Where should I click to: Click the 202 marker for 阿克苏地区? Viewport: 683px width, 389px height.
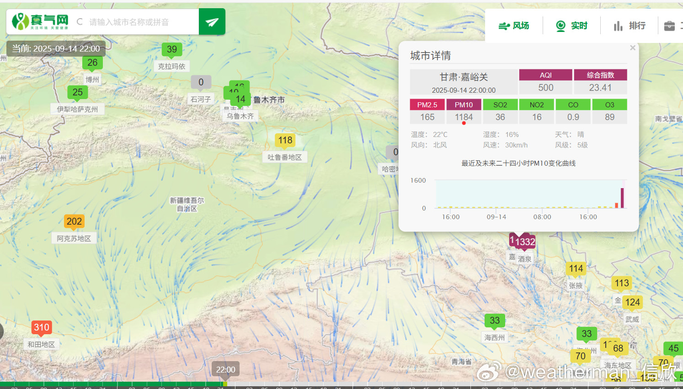point(74,221)
